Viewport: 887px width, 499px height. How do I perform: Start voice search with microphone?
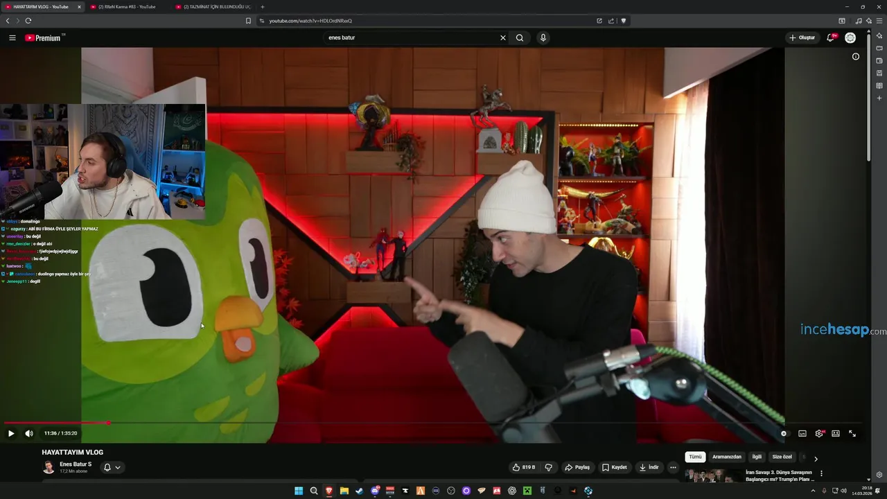click(543, 37)
